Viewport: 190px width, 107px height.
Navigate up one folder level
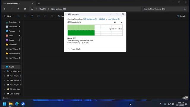click(18, 9)
